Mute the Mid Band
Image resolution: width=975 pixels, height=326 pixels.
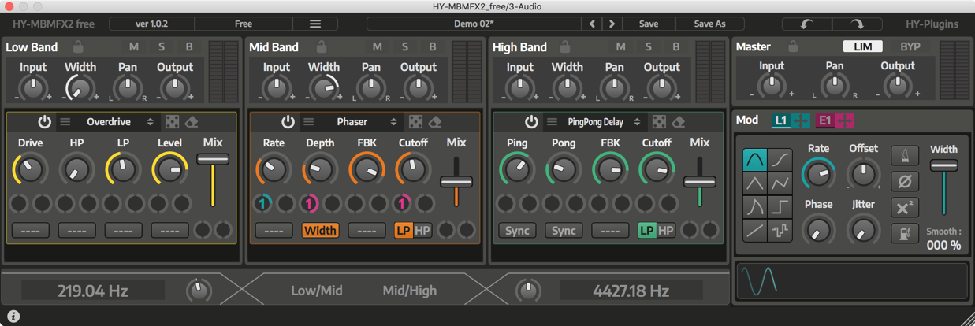click(378, 47)
